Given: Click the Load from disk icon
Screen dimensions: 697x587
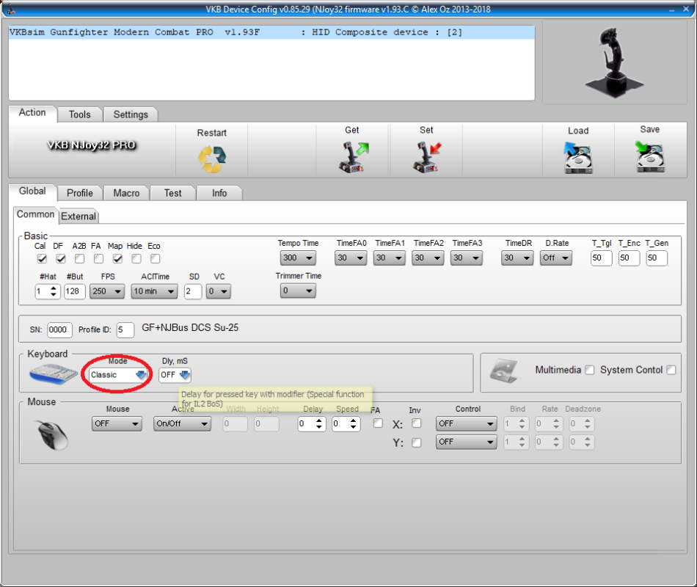Looking at the screenshot, I should [x=577, y=158].
